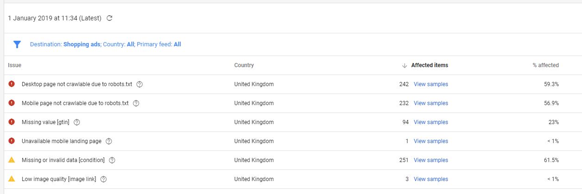Open help icon for Missing or invalid data [condition]
582x194 pixels.
click(x=112, y=160)
